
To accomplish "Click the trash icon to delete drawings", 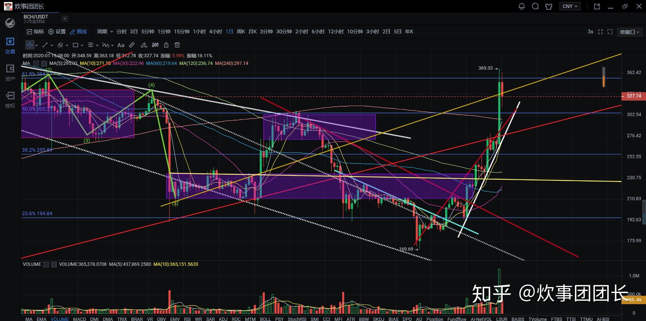I will tap(177, 45).
